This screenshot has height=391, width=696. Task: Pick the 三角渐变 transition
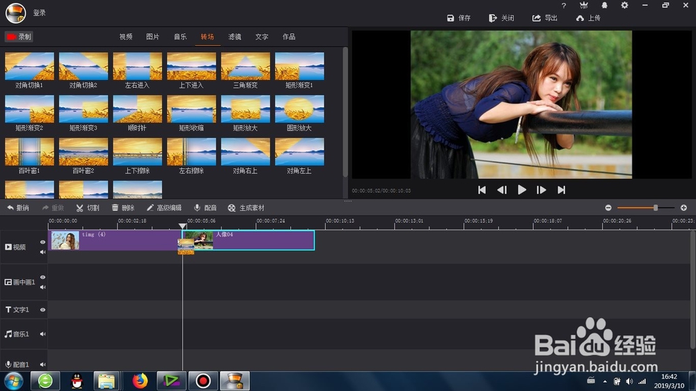click(x=246, y=66)
